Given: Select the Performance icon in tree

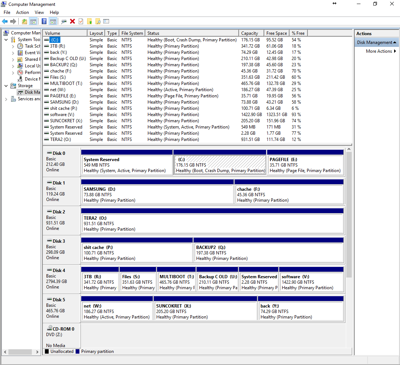Looking at the screenshot, I should 20,72.
